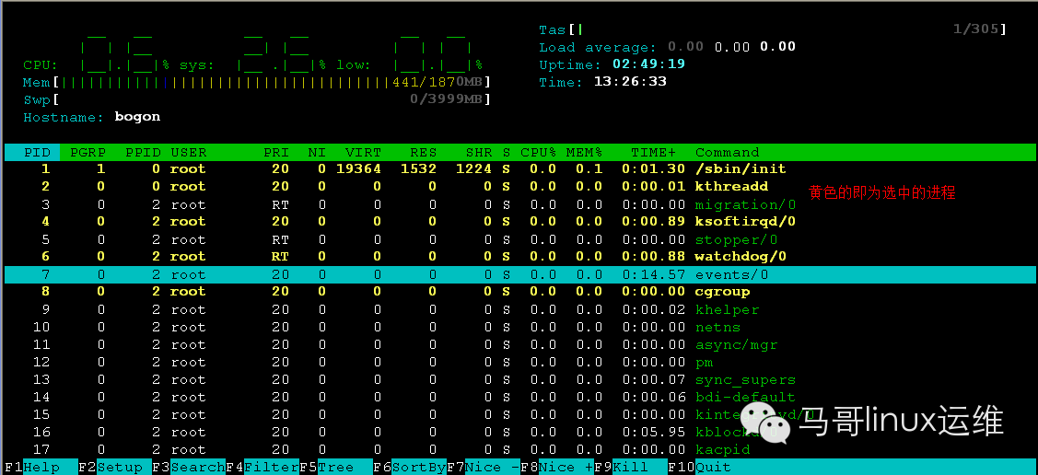Activate Search in the F3 function bar
The width and height of the screenshot is (1038, 475).
tap(197, 467)
